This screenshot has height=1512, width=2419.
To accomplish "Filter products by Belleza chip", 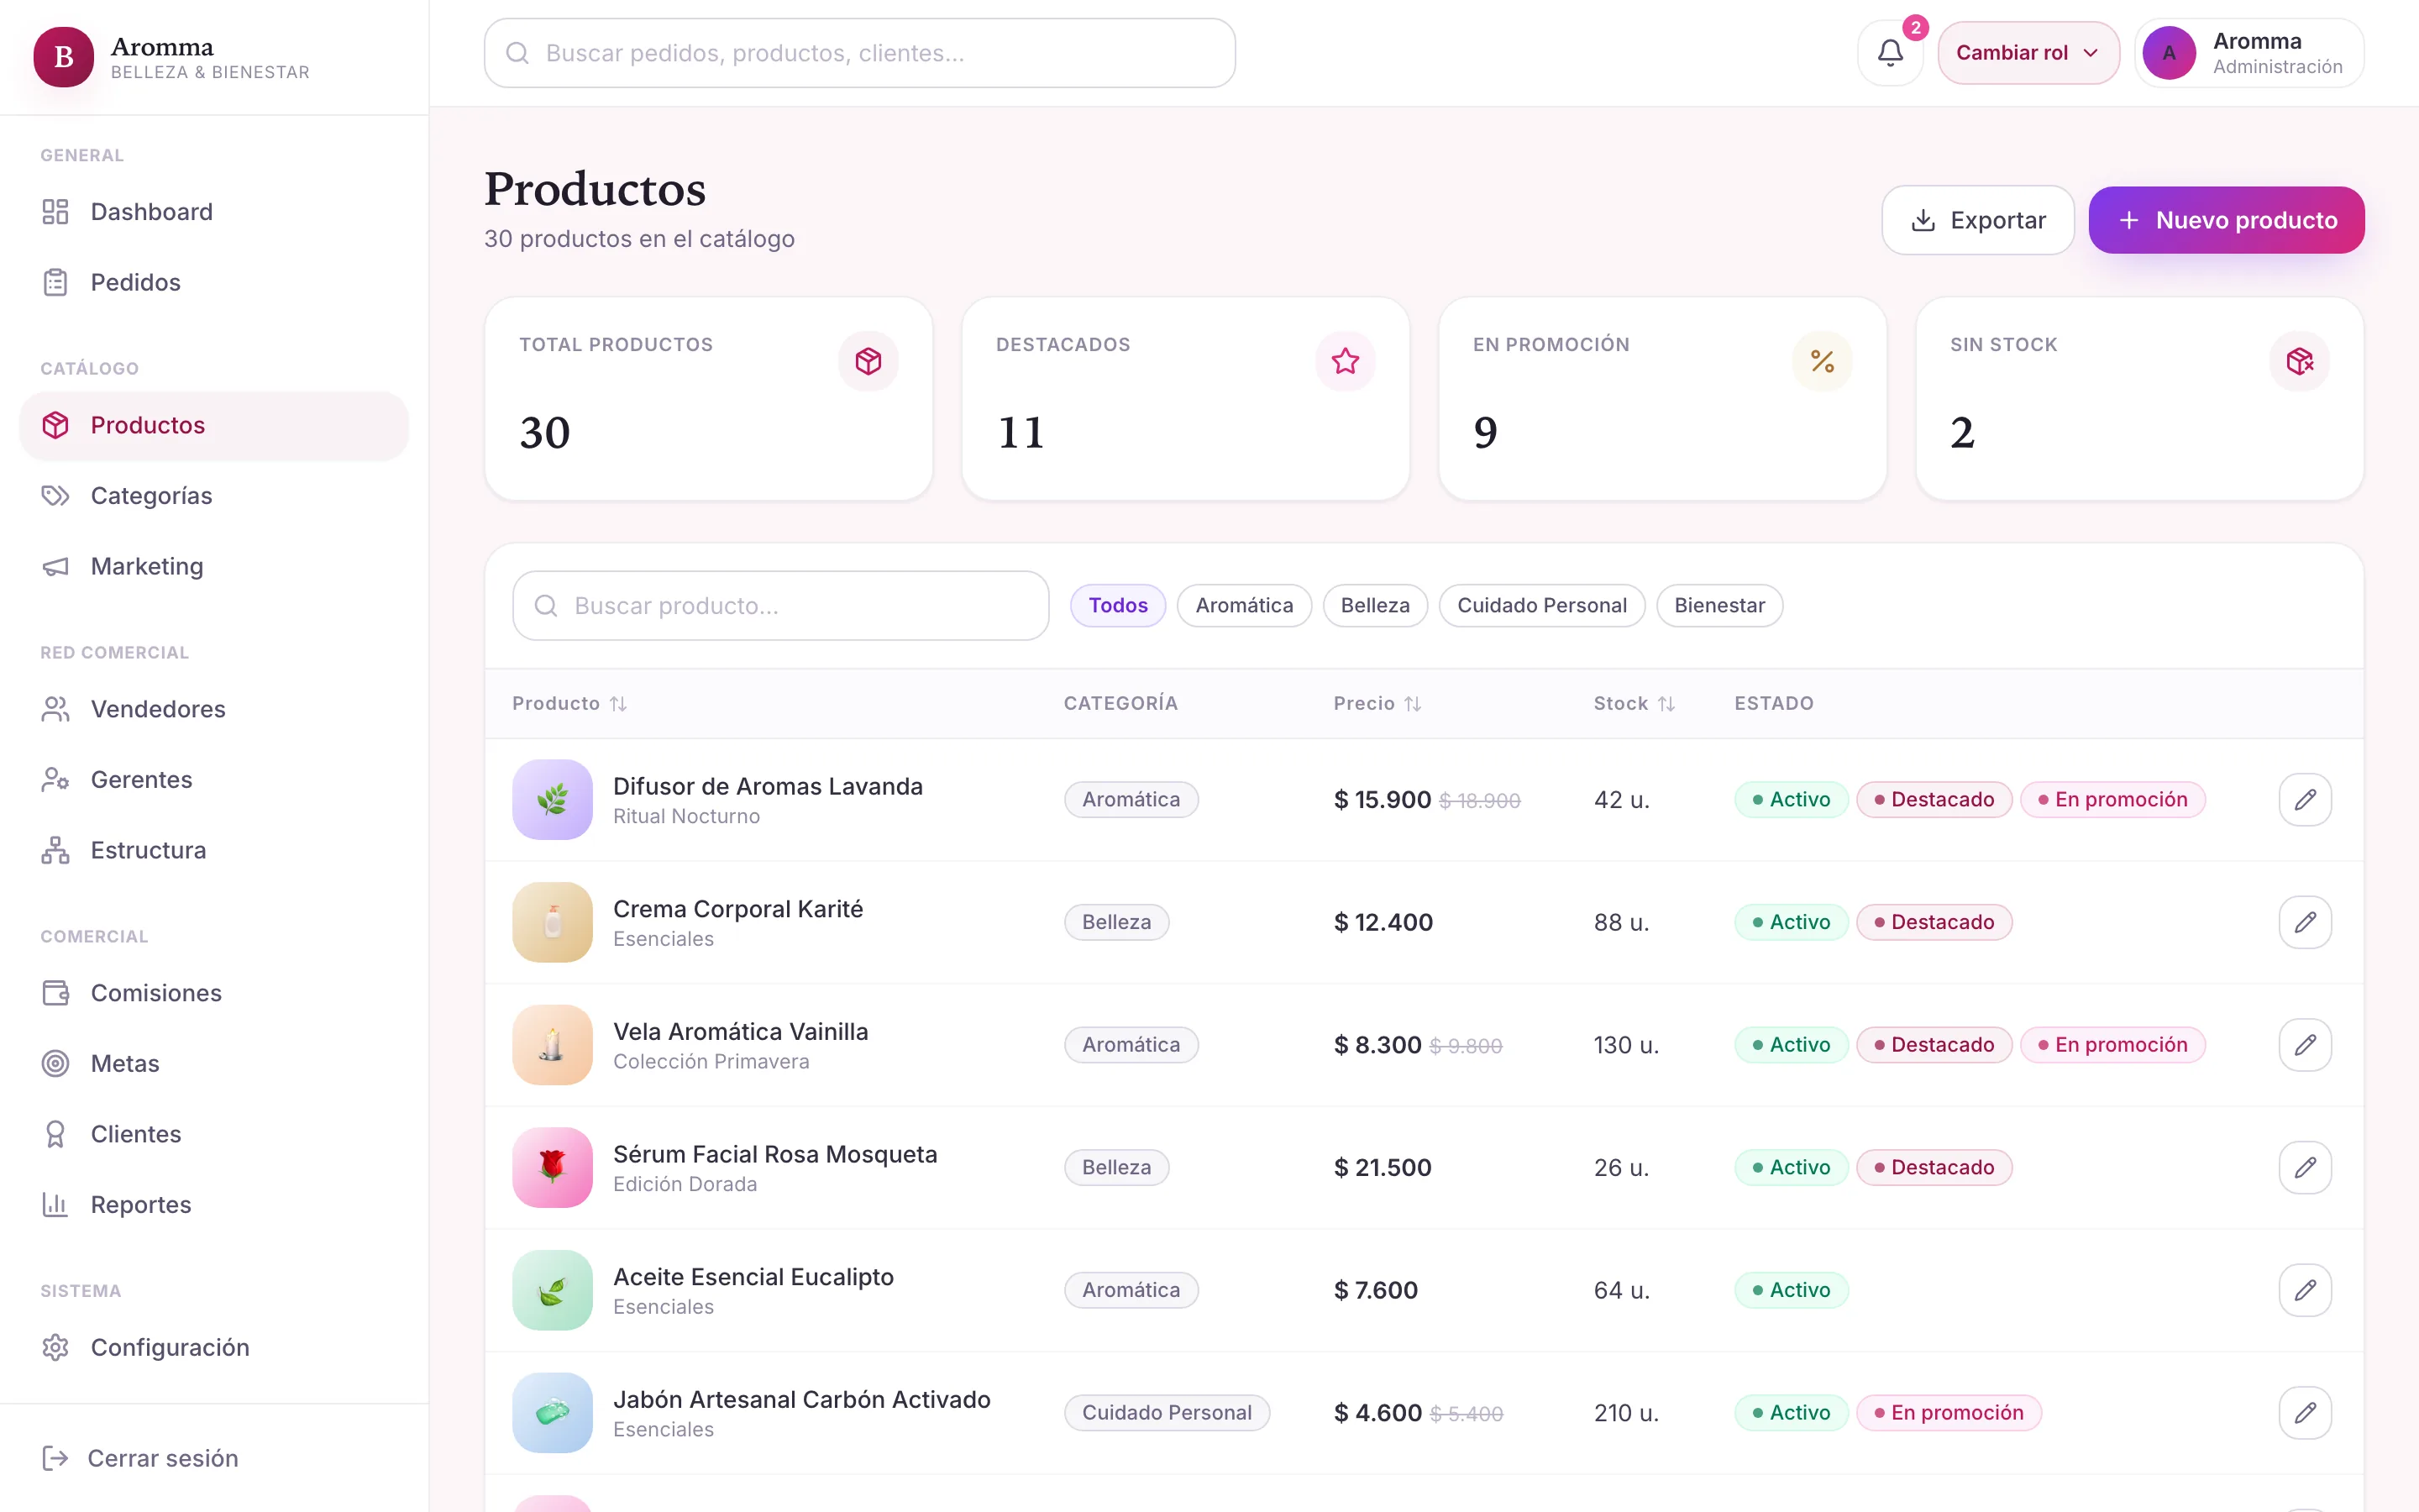I will [1374, 606].
